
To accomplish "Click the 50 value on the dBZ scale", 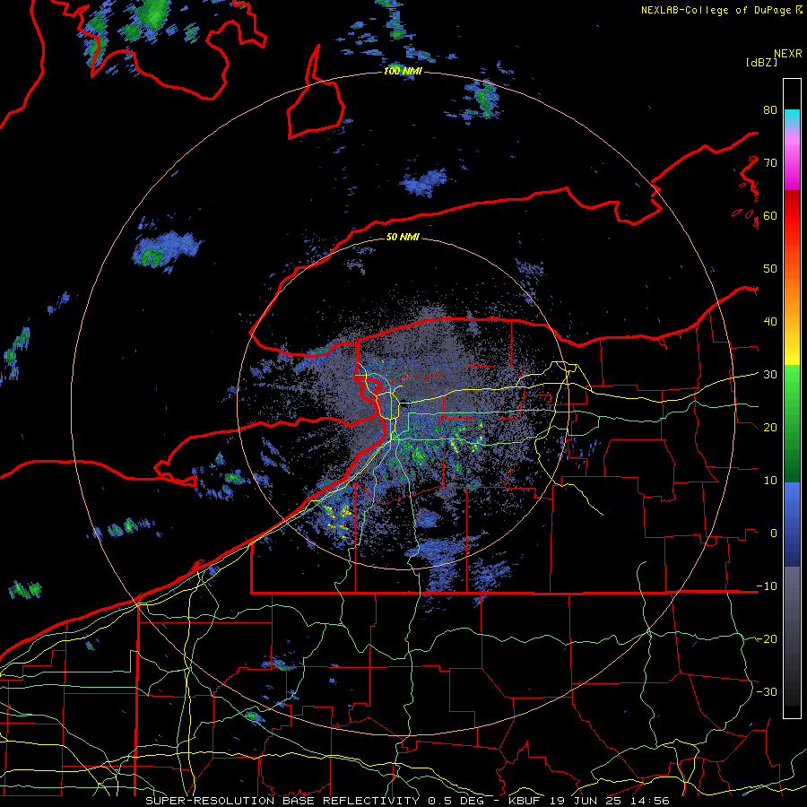I will click(x=770, y=269).
